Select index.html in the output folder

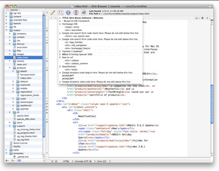23,58
